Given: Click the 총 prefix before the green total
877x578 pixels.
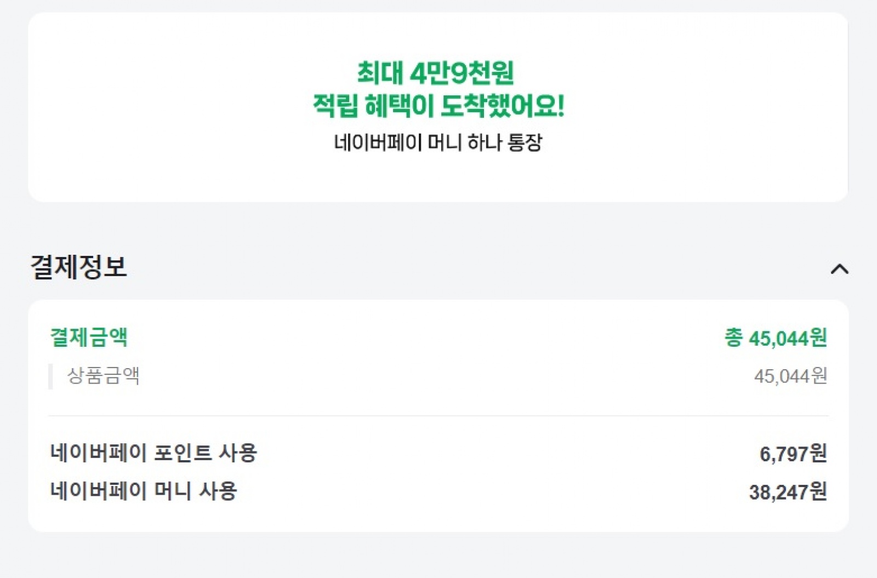Looking at the screenshot, I should pyautogui.click(x=733, y=337).
